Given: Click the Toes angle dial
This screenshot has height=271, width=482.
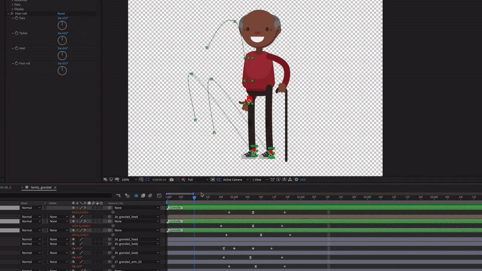Looking at the screenshot, I should [x=62, y=25].
